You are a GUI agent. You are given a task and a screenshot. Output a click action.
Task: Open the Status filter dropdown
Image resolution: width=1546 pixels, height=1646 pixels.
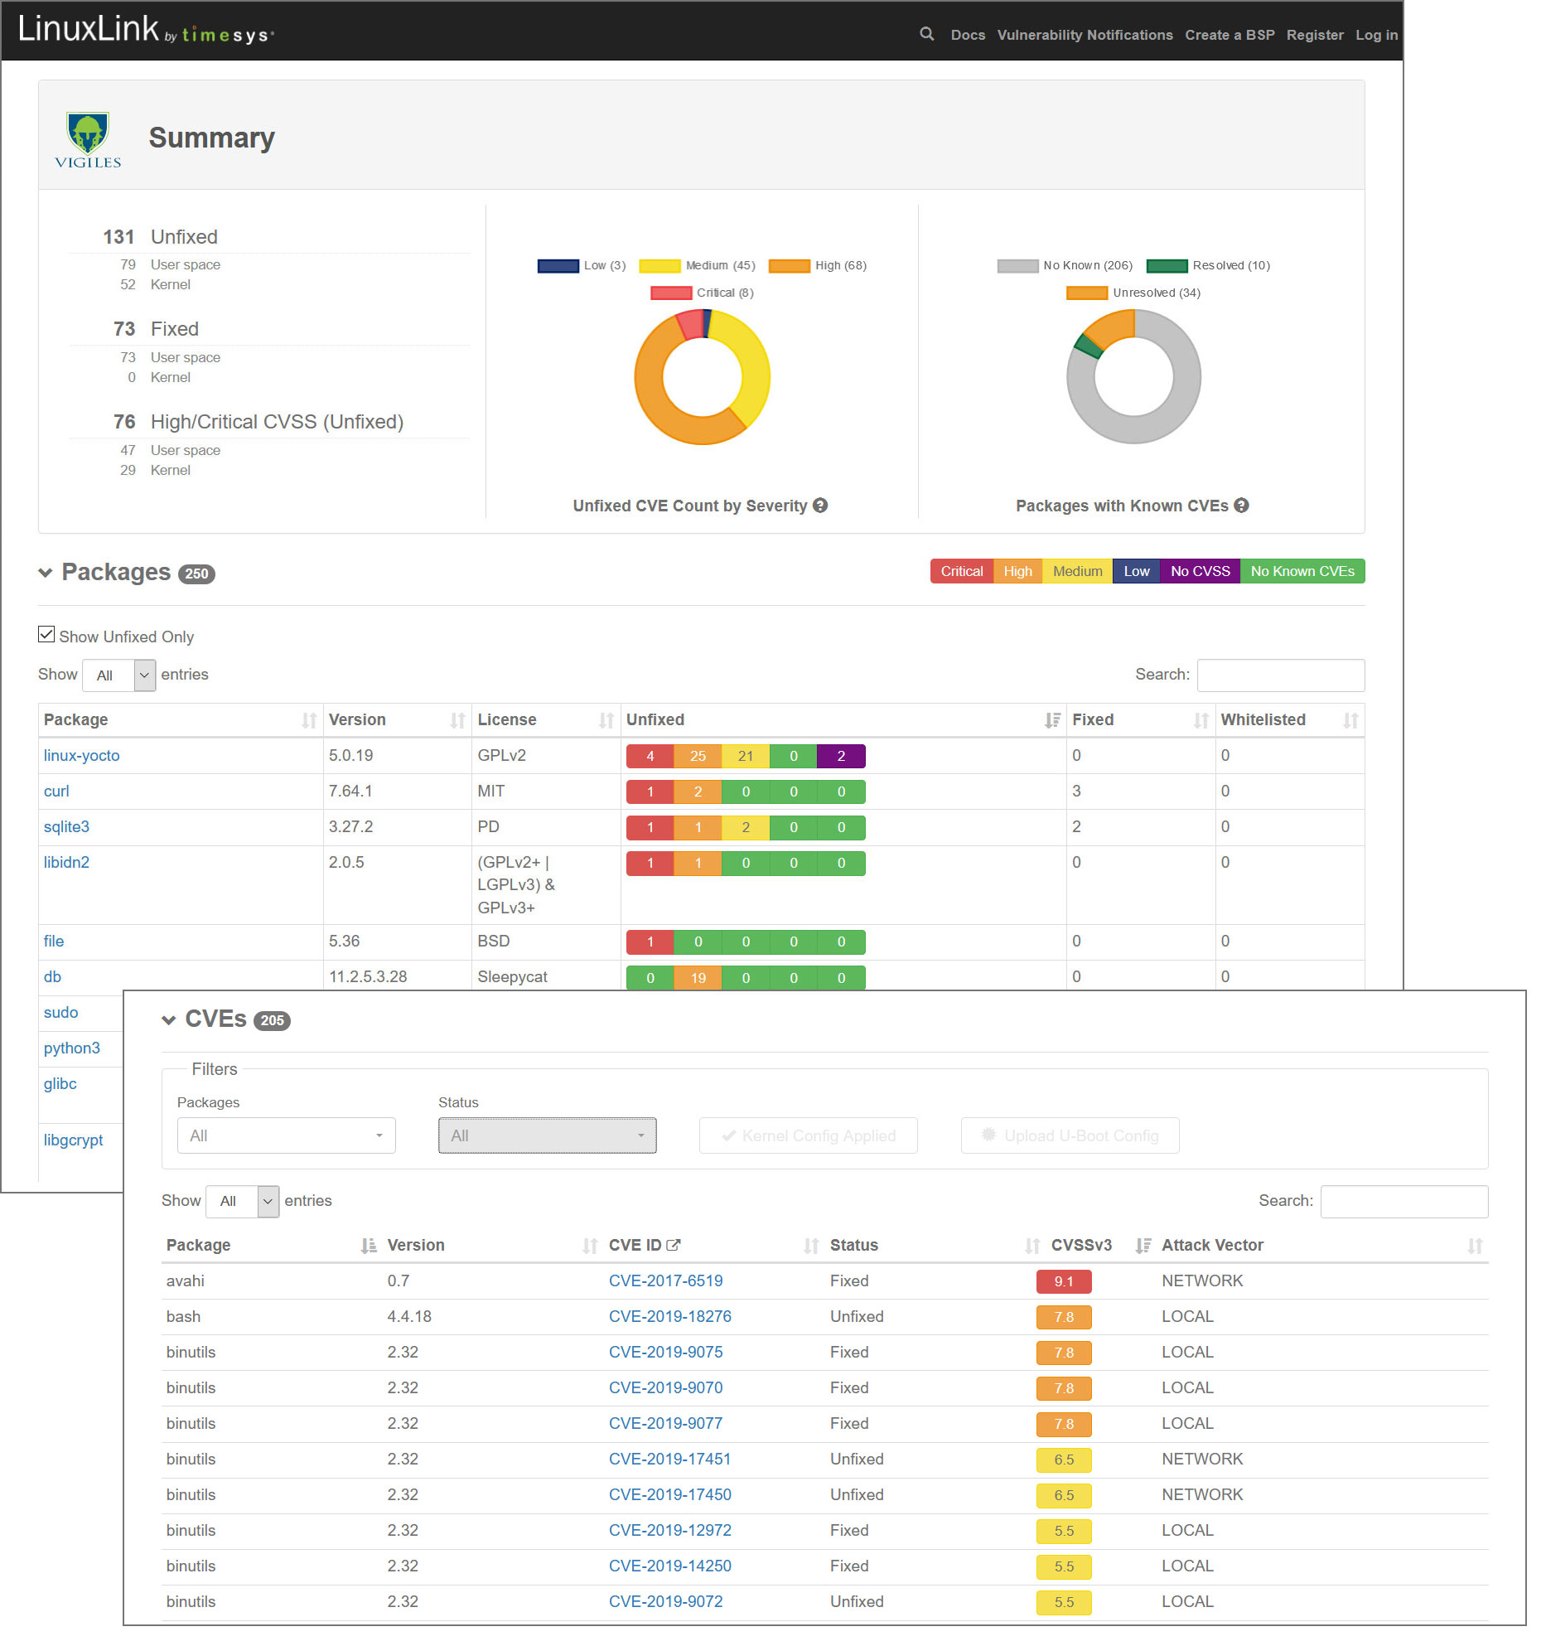(x=546, y=1135)
